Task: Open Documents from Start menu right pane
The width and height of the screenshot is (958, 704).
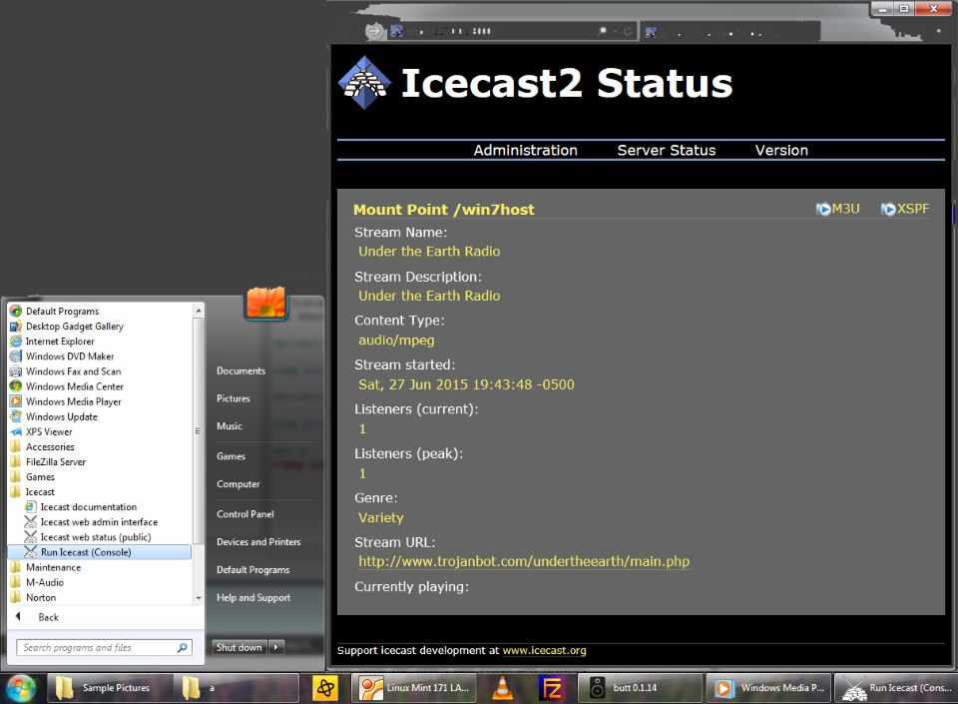Action: pyautogui.click(x=240, y=370)
